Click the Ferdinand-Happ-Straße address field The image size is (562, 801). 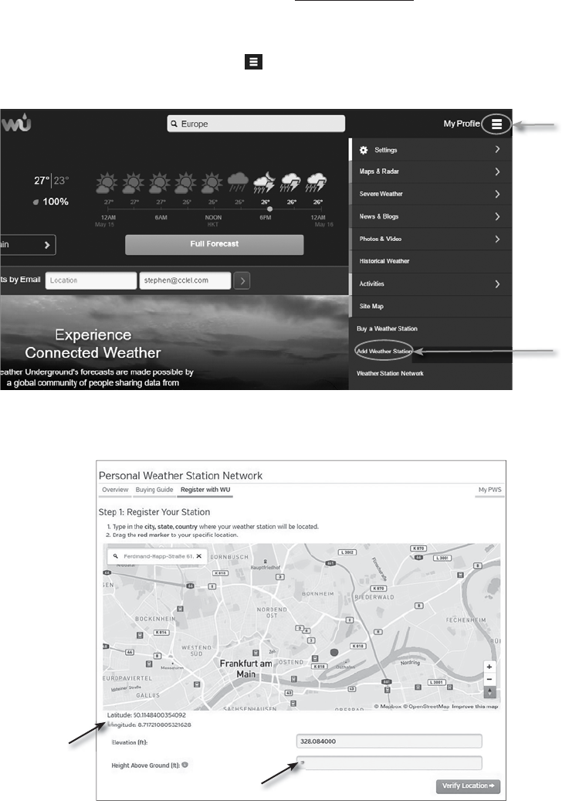[158, 556]
